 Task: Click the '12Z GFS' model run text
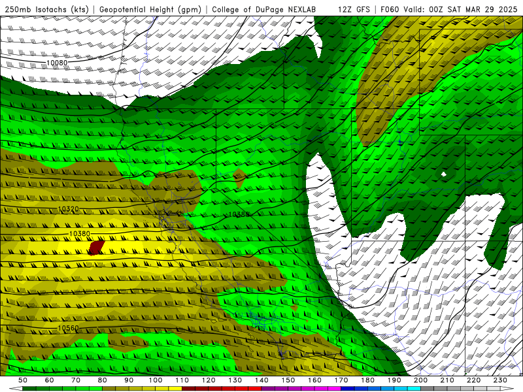pyautogui.click(x=354, y=9)
